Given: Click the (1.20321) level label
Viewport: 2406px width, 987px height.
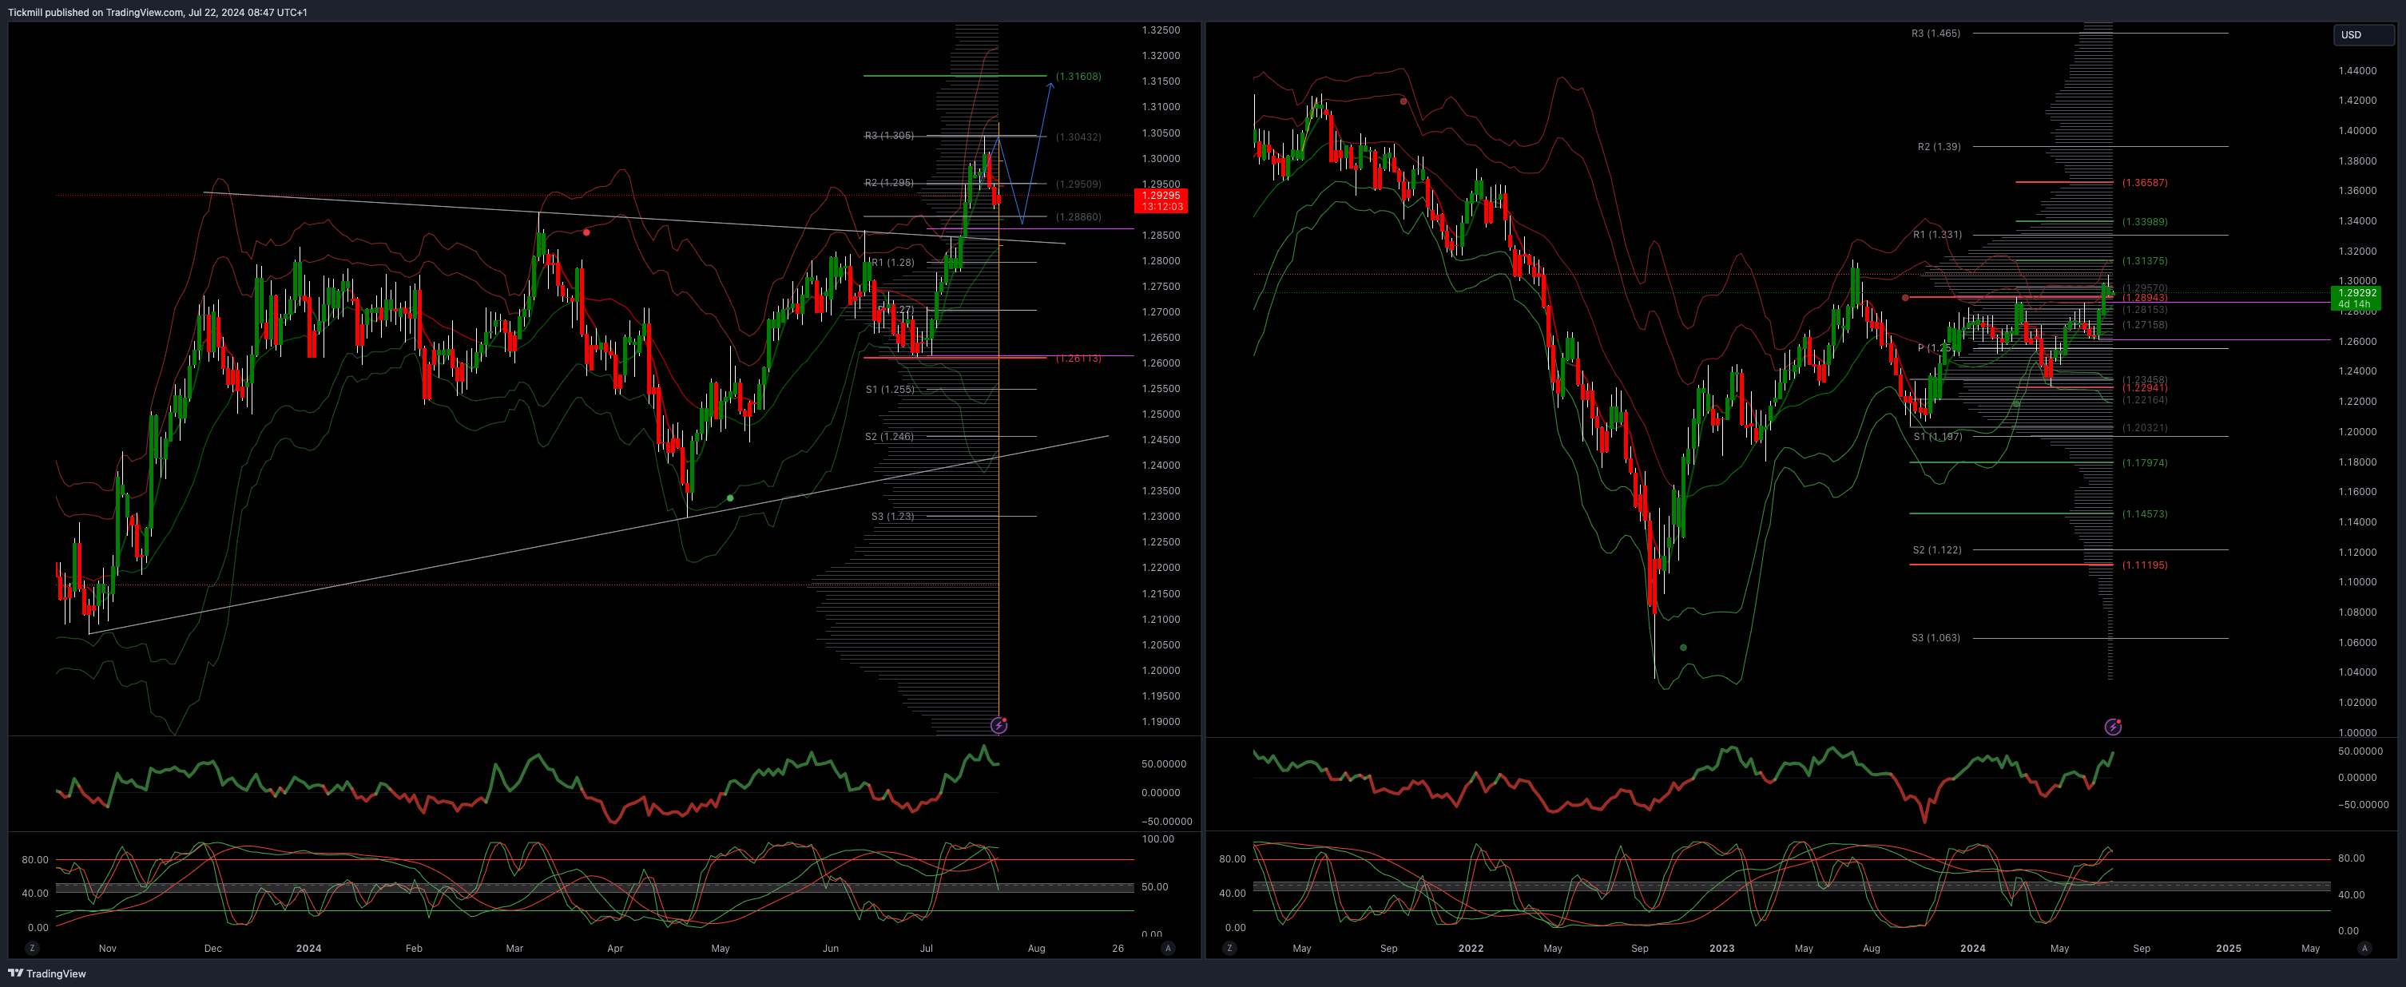Looking at the screenshot, I should coord(2145,428).
